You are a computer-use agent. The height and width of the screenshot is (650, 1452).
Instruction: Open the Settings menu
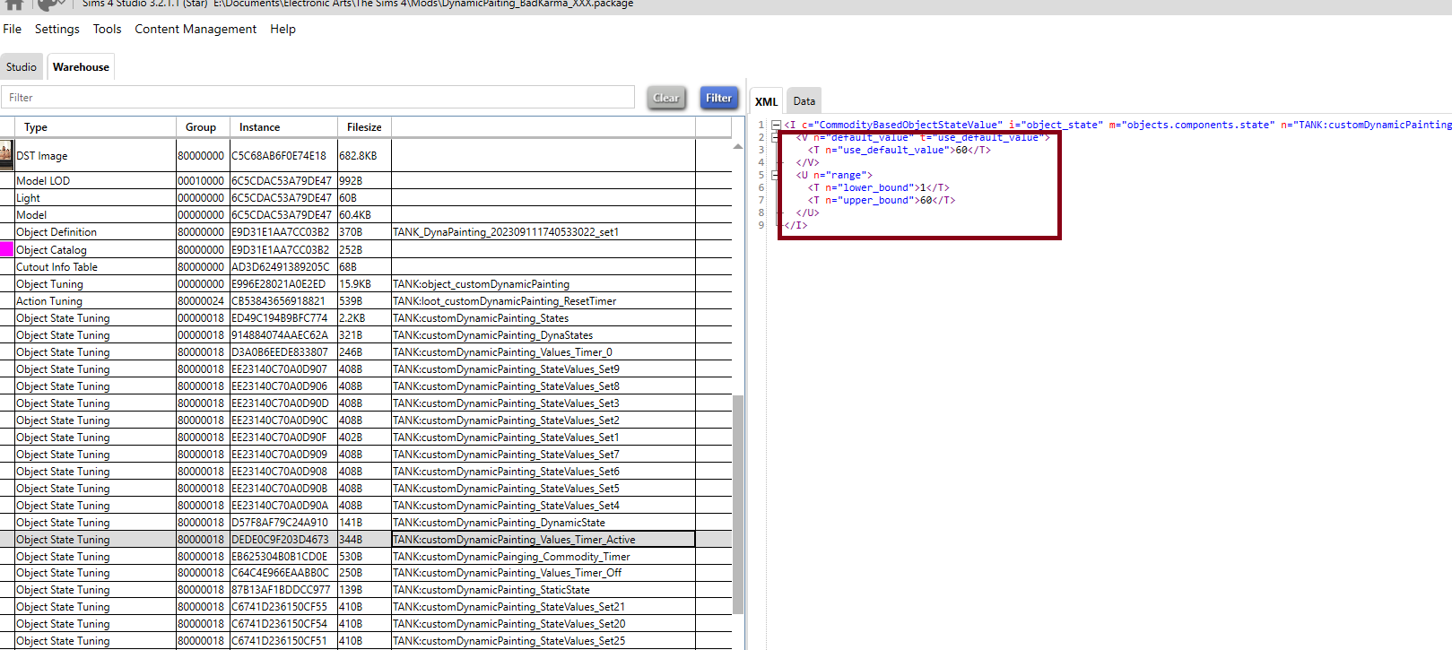(57, 29)
